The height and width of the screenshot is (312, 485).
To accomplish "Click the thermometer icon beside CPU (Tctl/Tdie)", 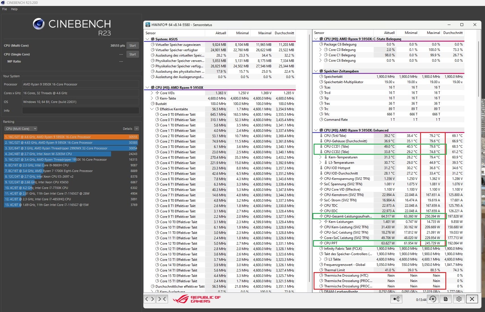I will click(321, 136).
